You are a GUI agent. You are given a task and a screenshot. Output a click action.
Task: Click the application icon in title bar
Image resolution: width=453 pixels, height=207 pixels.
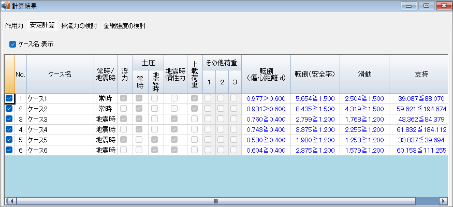[x=6, y=6]
